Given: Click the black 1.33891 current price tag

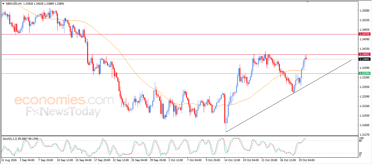Looking at the screenshot, I should point(364,59).
